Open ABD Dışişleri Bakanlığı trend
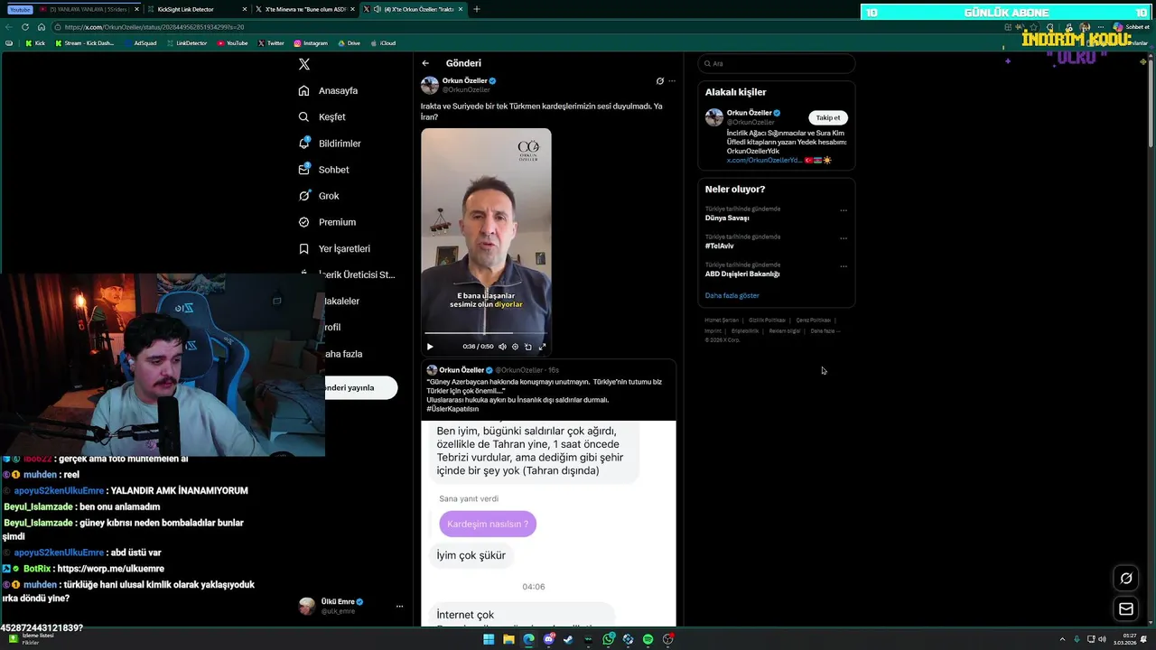This screenshot has width=1156, height=650. pyautogui.click(x=742, y=274)
